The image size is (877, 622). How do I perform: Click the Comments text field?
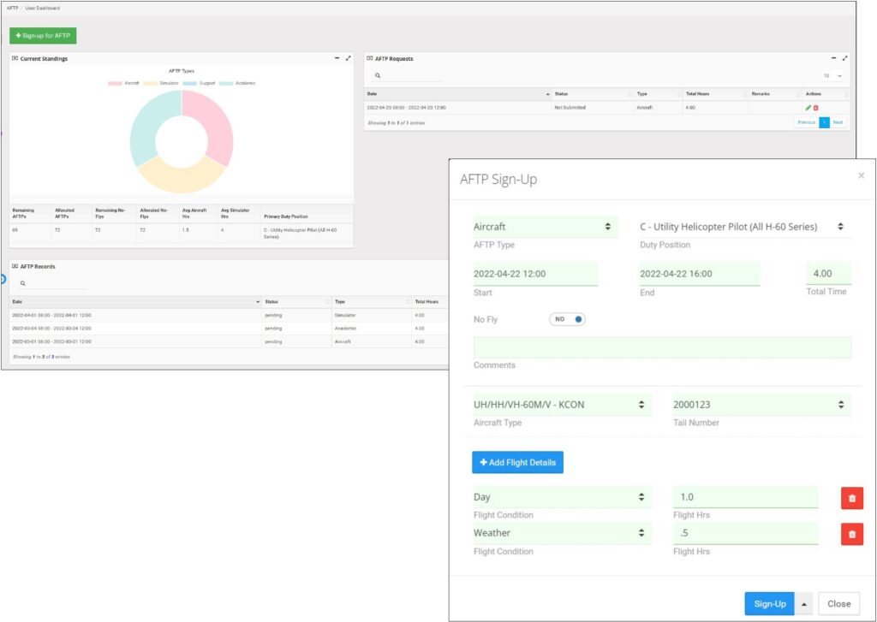click(662, 347)
